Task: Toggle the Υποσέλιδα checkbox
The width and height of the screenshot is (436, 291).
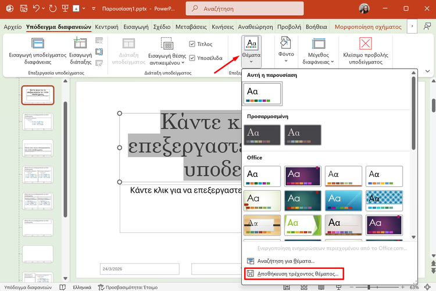Action: pyautogui.click(x=192, y=58)
